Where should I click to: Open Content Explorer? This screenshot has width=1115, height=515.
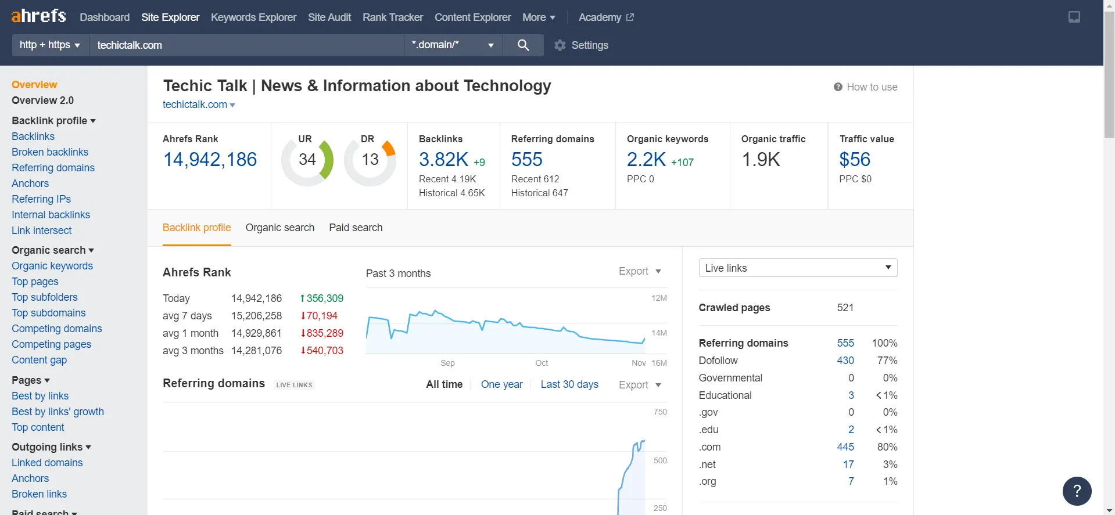[473, 17]
